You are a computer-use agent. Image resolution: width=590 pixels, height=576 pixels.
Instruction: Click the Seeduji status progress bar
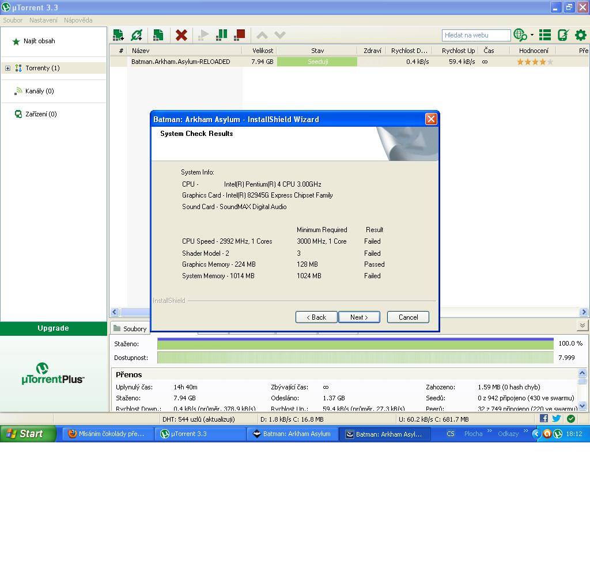pos(317,62)
